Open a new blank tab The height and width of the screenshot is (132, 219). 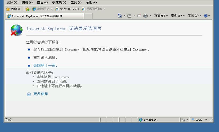pyautogui.click(x=88, y=16)
